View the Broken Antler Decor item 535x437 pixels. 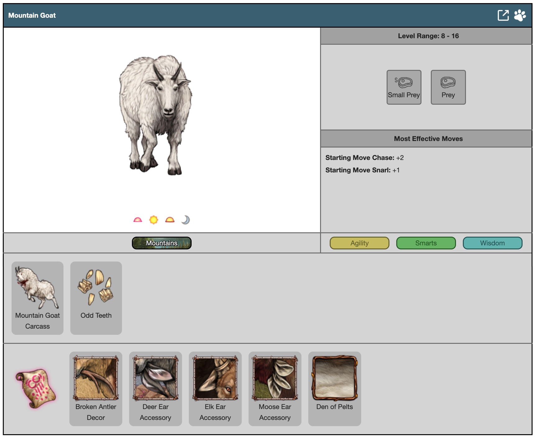coord(96,388)
